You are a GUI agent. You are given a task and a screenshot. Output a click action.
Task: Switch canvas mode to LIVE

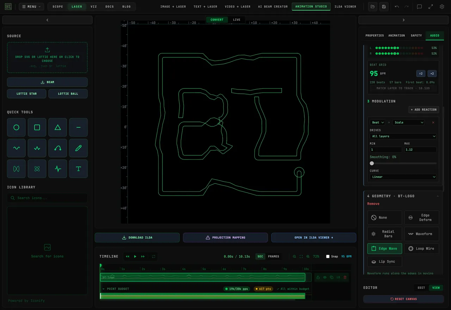point(237,20)
